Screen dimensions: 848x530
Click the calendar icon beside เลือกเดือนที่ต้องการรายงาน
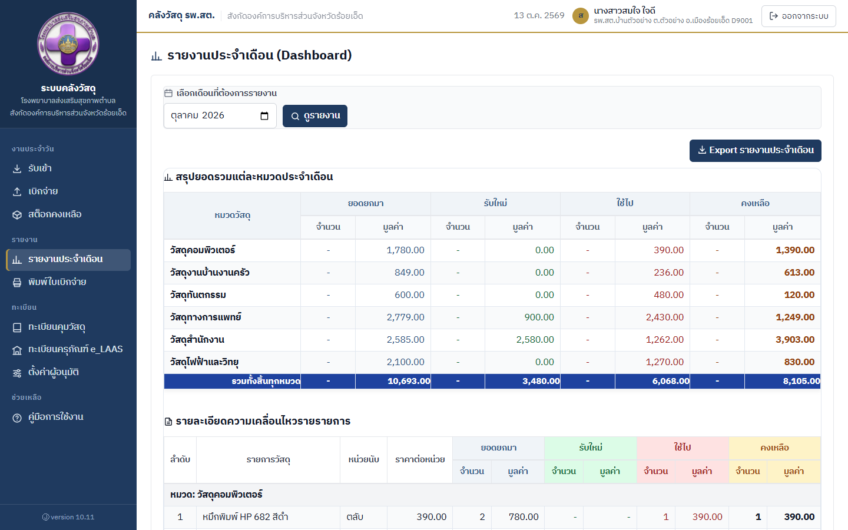coord(168,93)
